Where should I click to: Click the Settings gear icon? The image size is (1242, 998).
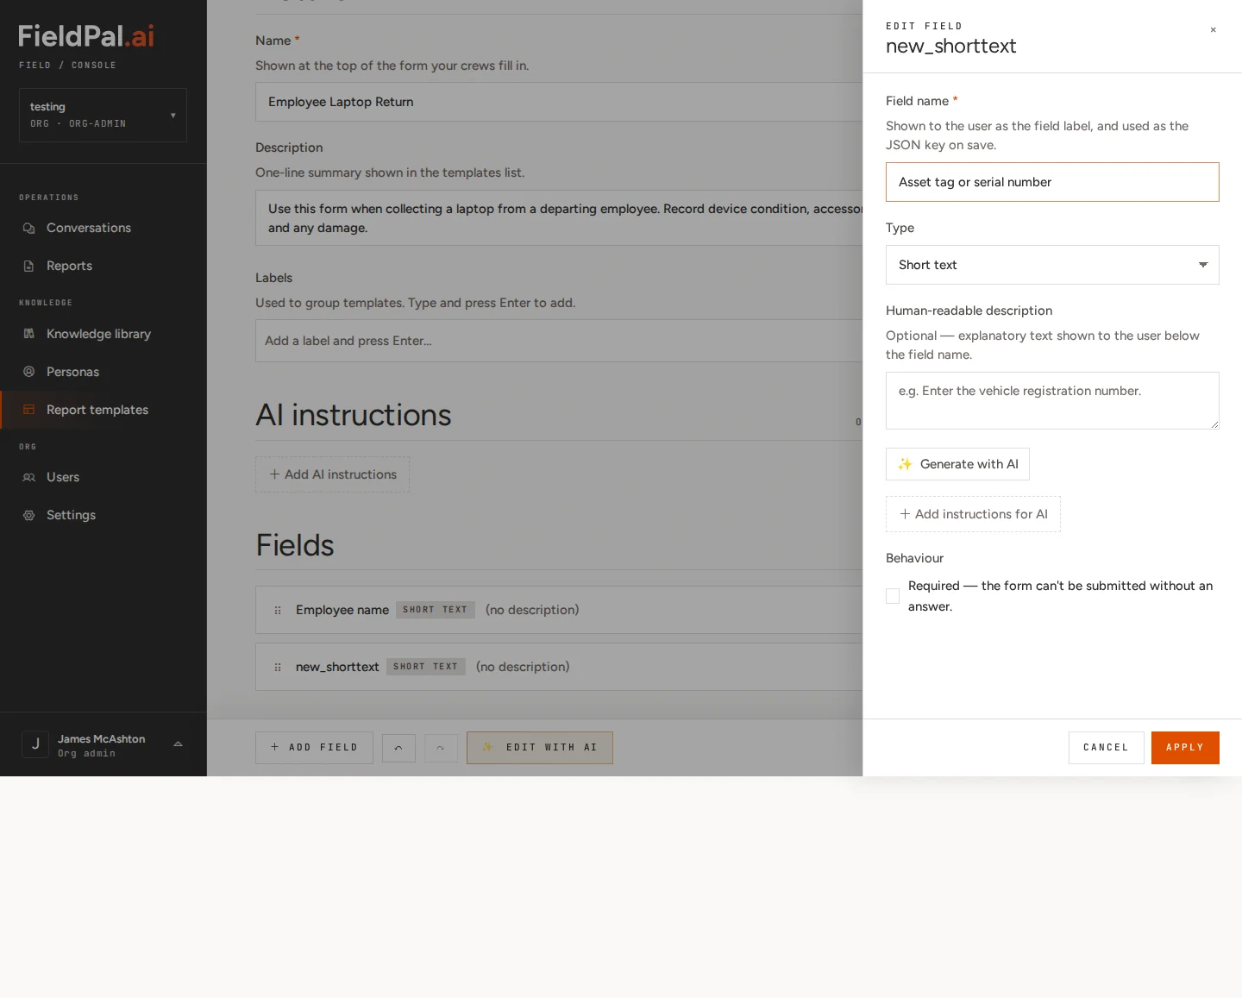point(28,515)
